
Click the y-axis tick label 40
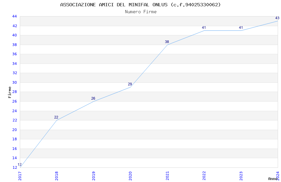coord(15,35)
